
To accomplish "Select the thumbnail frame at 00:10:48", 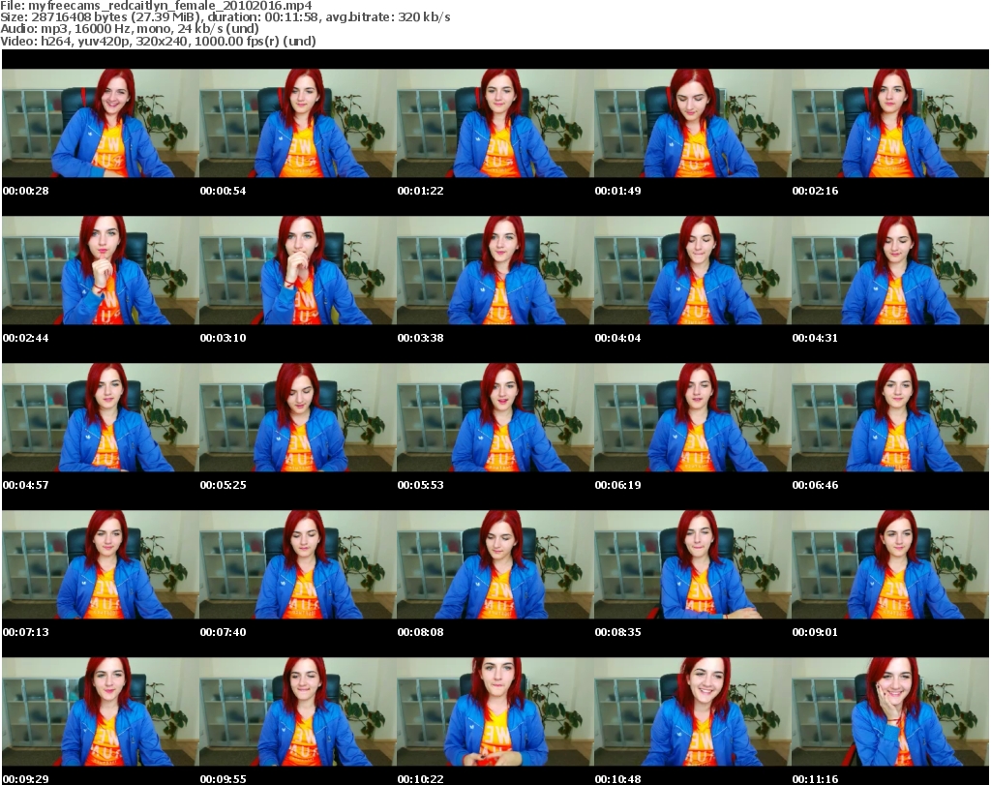I will (x=693, y=711).
